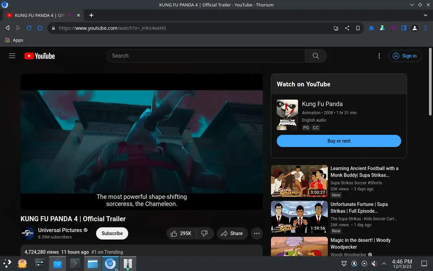This screenshot has width=433, height=271.
Task: Open the media player tray icon
Action: 364,264
